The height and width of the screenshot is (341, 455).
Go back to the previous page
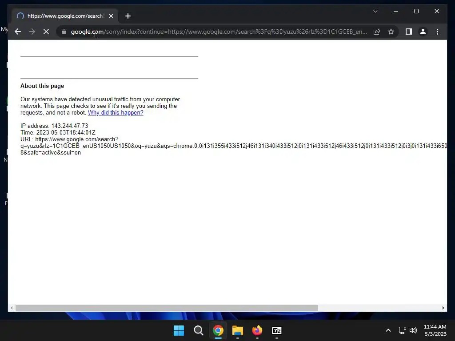(18, 32)
